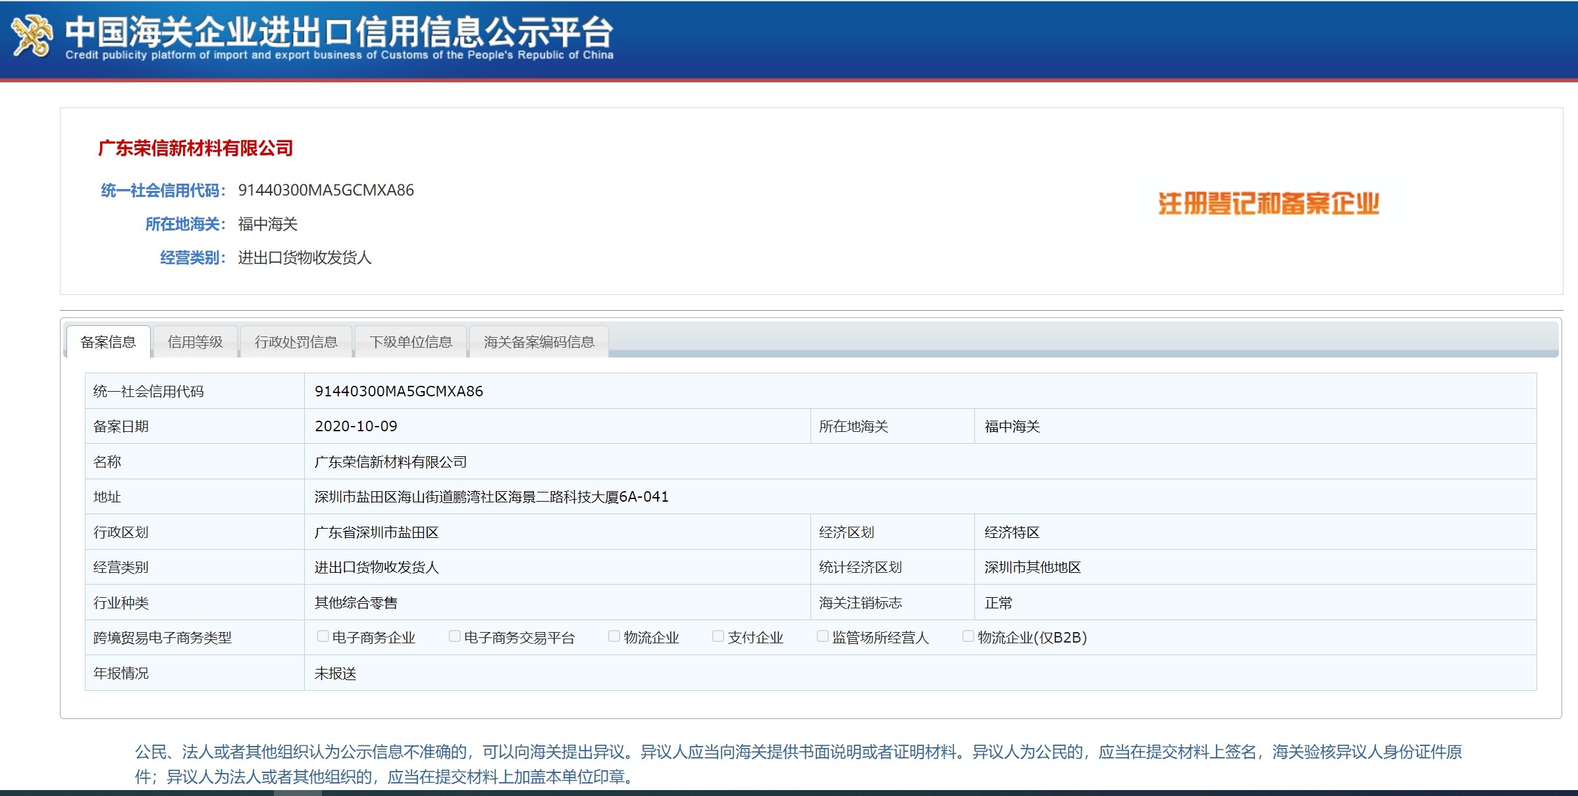Click the 备案日期 row label

121,426
